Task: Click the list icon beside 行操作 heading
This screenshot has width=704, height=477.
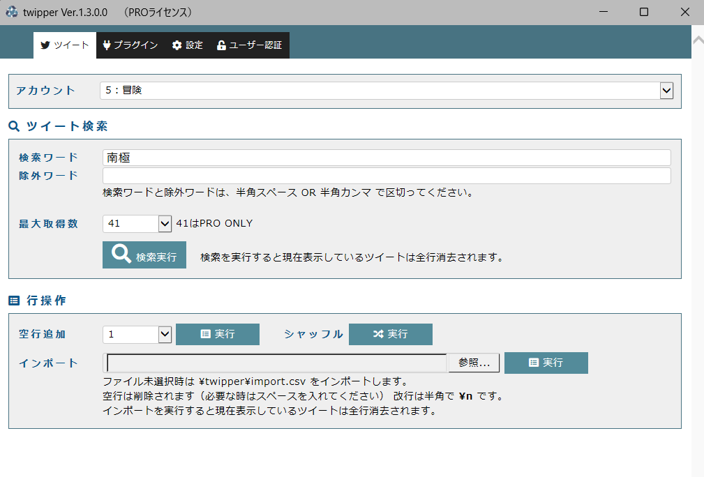Action: pyautogui.click(x=14, y=301)
